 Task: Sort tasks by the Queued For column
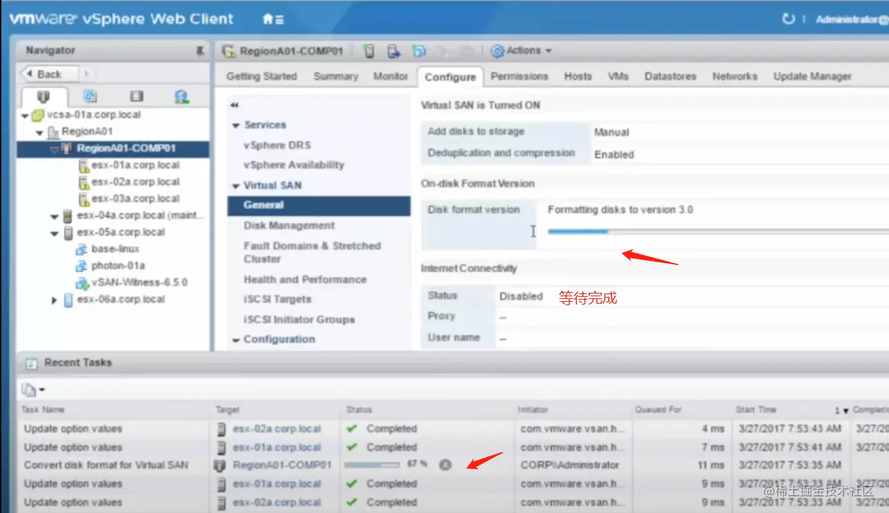coord(658,410)
